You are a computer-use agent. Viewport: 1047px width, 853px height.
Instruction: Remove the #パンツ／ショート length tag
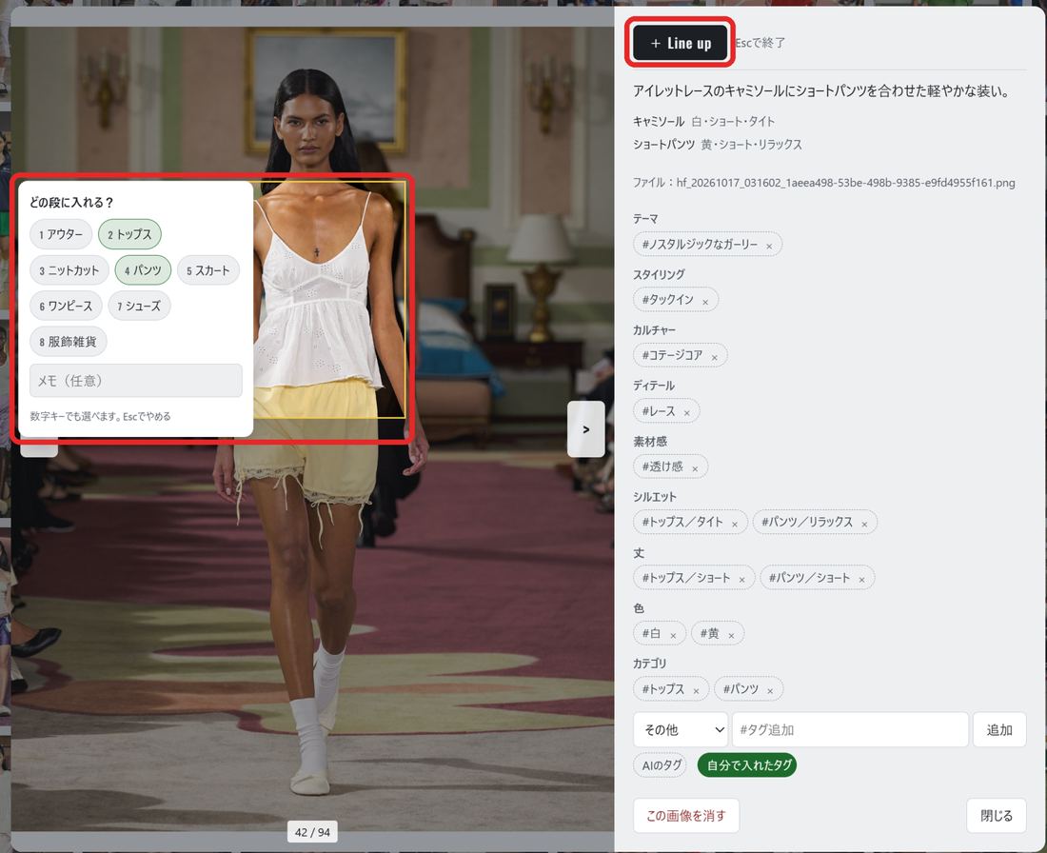(861, 579)
